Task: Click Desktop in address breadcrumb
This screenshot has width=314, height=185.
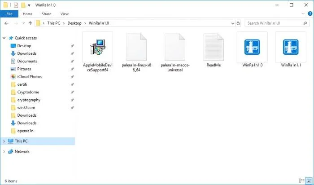Action: [74, 23]
